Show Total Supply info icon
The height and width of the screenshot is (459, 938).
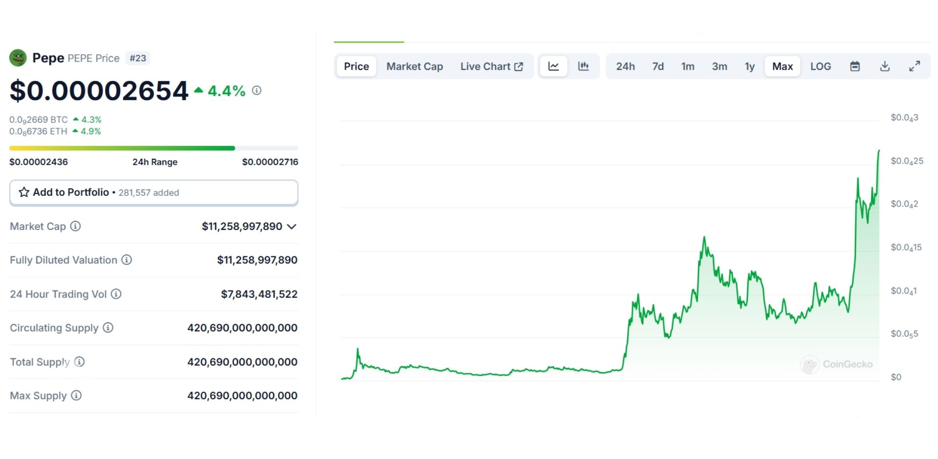pos(79,362)
